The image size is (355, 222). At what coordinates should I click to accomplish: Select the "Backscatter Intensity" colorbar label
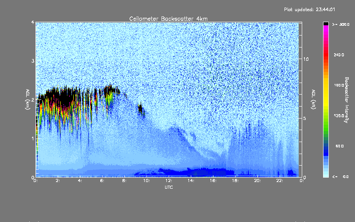click(347, 100)
